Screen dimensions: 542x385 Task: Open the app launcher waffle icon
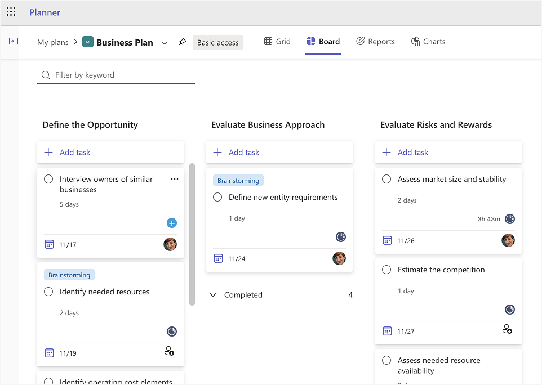click(11, 12)
